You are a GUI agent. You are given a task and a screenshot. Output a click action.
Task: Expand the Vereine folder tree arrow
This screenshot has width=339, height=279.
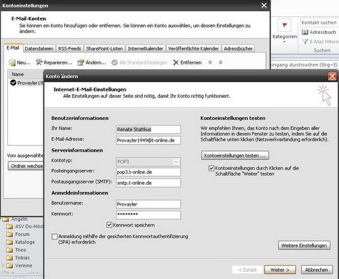point(3,265)
